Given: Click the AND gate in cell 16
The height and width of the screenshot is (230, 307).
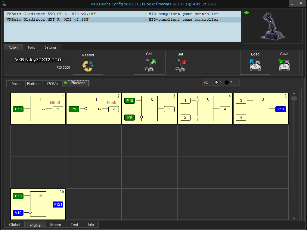Looking at the screenshot, I should pyautogui.click(x=38, y=204).
